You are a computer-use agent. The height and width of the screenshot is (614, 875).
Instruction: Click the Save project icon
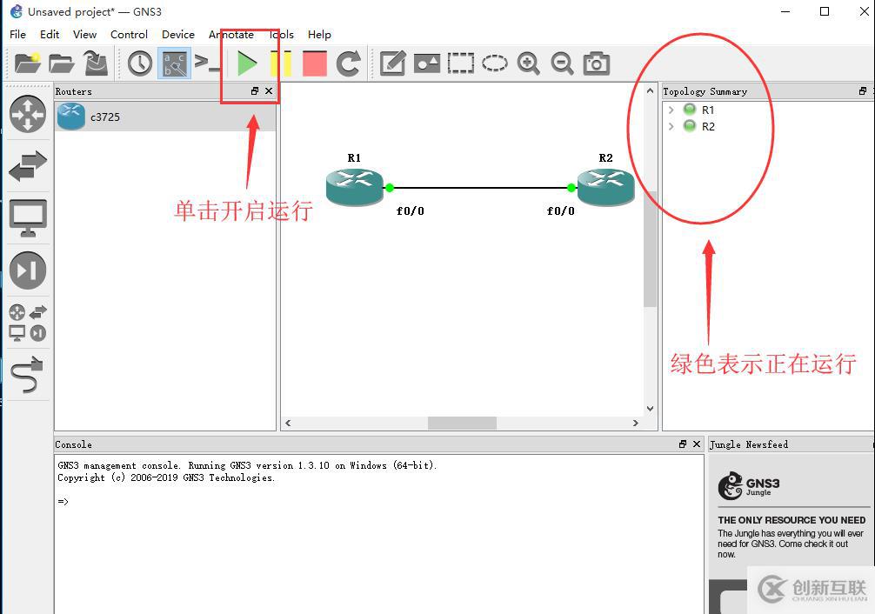click(x=96, y=63)
